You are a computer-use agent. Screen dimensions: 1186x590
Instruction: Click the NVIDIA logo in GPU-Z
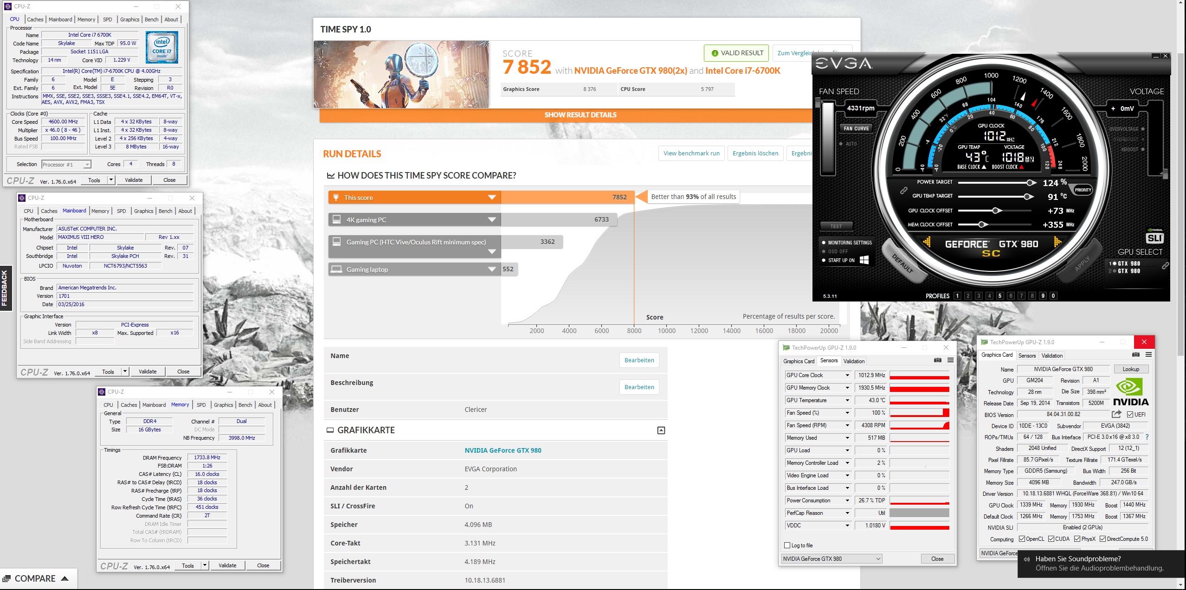tap(1131, 392)
